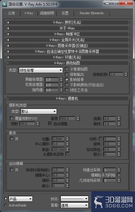Switch to the 设置 tab
This screenshot has width=135, height=212.
pos(65,13)
